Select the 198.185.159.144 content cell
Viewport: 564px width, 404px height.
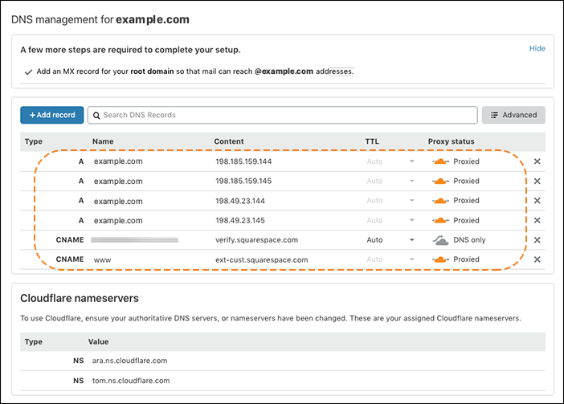pos(243,161)
